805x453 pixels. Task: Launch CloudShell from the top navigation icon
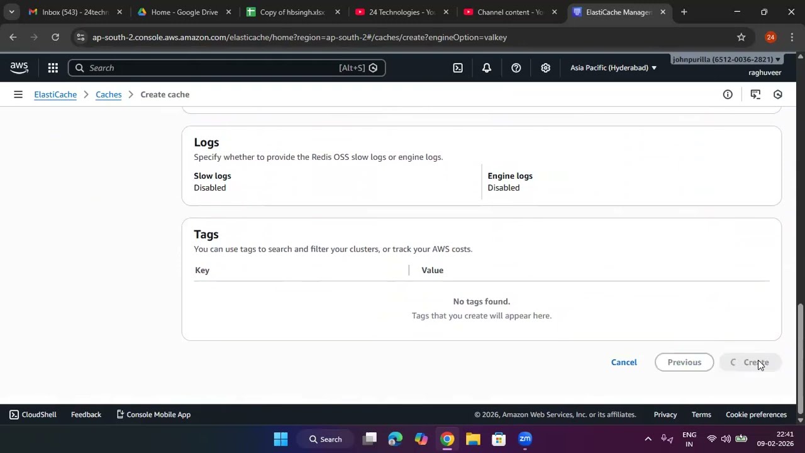[x=458, y=68]
